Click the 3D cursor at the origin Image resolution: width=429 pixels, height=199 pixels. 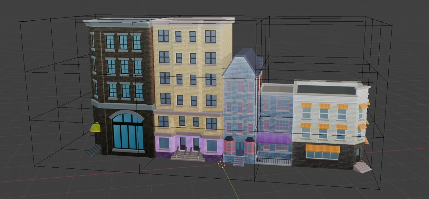point(221,165)
